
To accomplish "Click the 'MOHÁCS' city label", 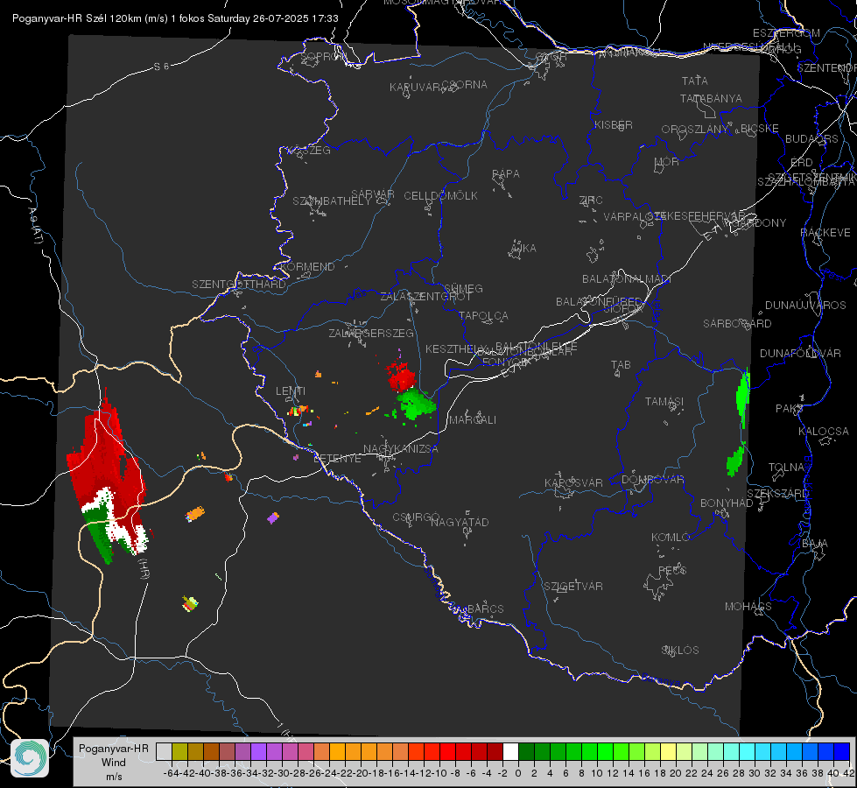I will (x=748, y=607).
